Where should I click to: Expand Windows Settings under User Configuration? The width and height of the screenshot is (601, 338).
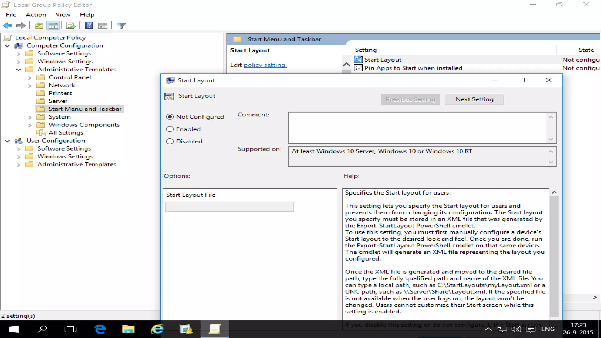[x=18, y=157]
